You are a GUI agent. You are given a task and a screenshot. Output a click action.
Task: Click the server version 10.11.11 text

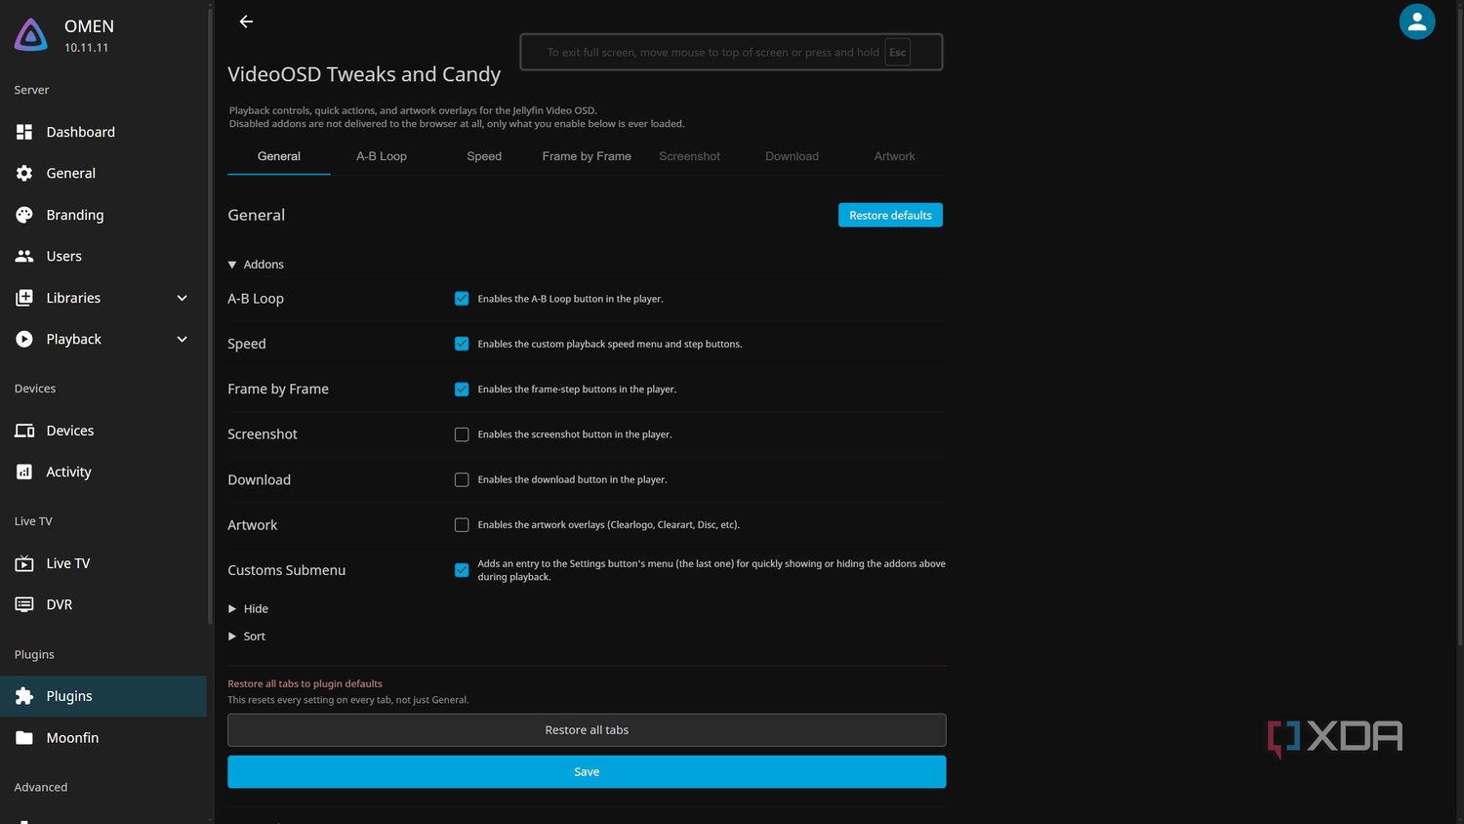87,48
